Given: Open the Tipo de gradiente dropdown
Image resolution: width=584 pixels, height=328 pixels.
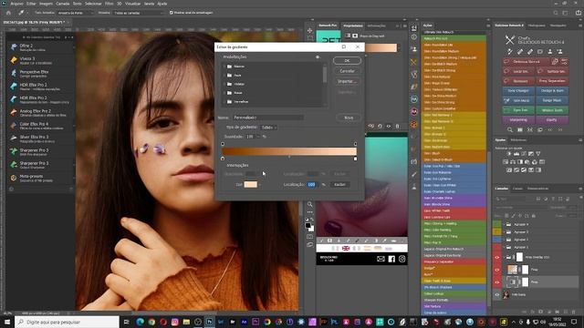Looking at the screenshot, I should click(x=268, y=128).
